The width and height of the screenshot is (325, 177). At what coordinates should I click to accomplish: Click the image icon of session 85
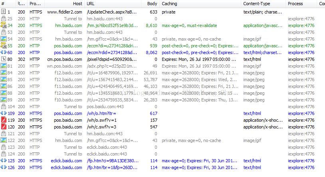point(4,79)
